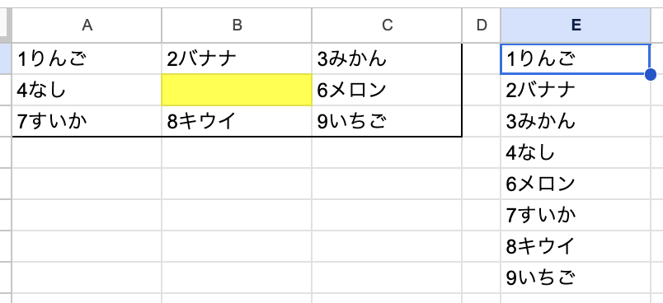Click cell 8キウイ in column B
Screen dimensions: 663x303
[237, 121]
